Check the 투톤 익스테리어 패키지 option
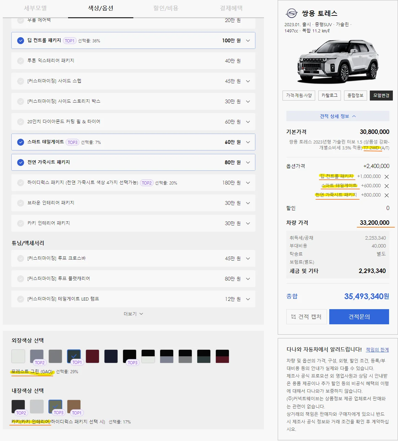 pos(21,61)
